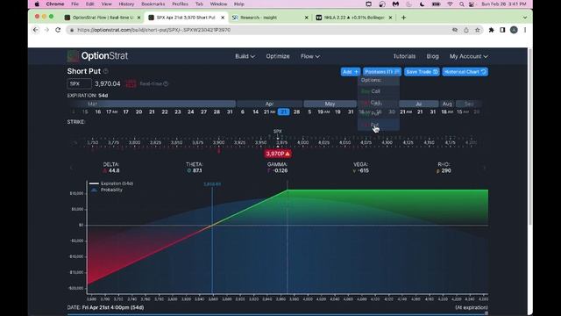Viewport: 561px width, 316px height.
Task: Click the page vertical scrollbar
Action: point(529,136)
